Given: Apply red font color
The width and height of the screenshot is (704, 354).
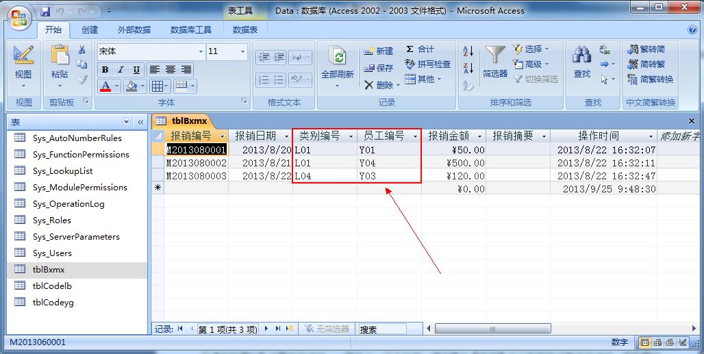Looking at the screenshot, I should 105,86.
